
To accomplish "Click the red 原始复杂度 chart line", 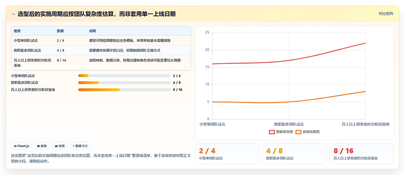I will (x=289, y=60).
